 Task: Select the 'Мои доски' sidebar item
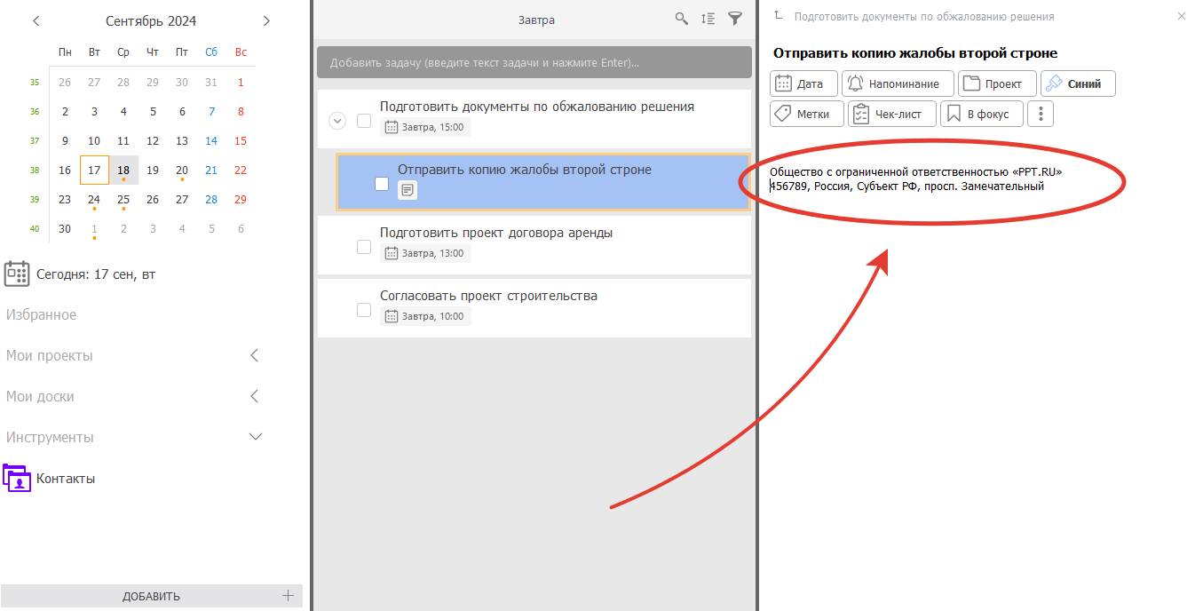coord(40,396)
